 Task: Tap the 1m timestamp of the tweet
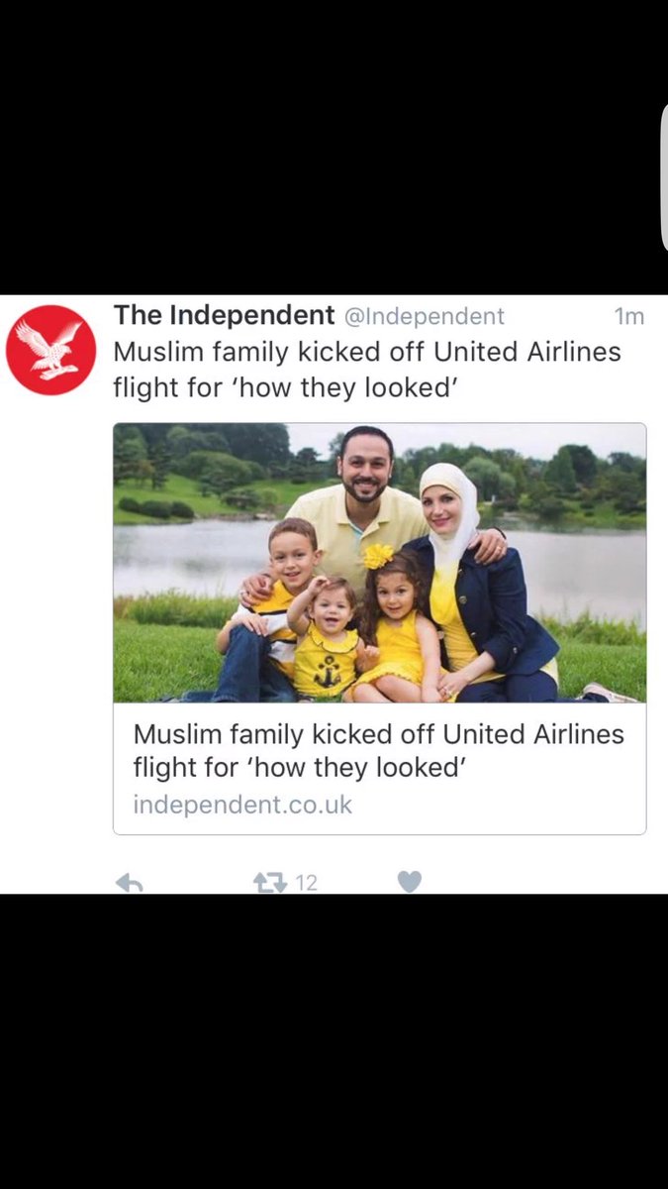pos(628,317)
